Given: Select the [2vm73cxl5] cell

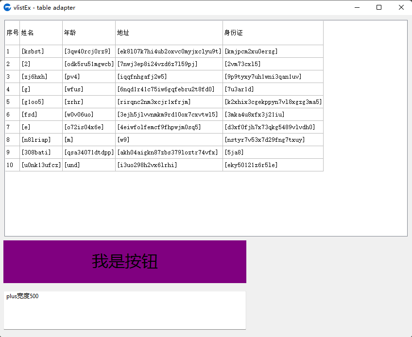Looking at the screenshot, I should [x=273, y=64].
